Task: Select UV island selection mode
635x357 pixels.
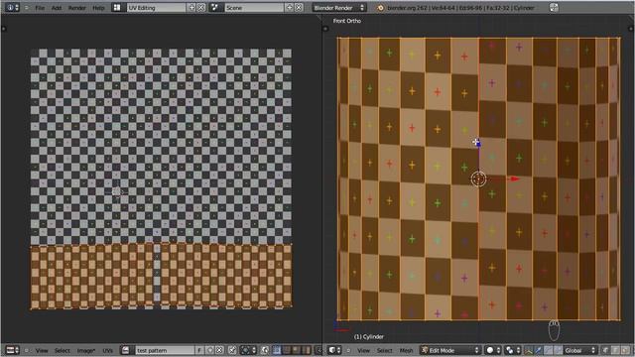Action: click(306, 350)
